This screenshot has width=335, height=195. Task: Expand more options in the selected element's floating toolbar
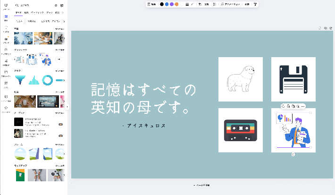point(302,105)
